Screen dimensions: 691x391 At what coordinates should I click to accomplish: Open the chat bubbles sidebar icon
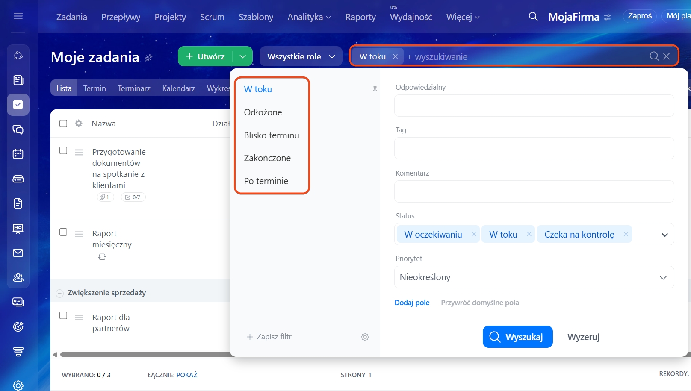point(18,129)
